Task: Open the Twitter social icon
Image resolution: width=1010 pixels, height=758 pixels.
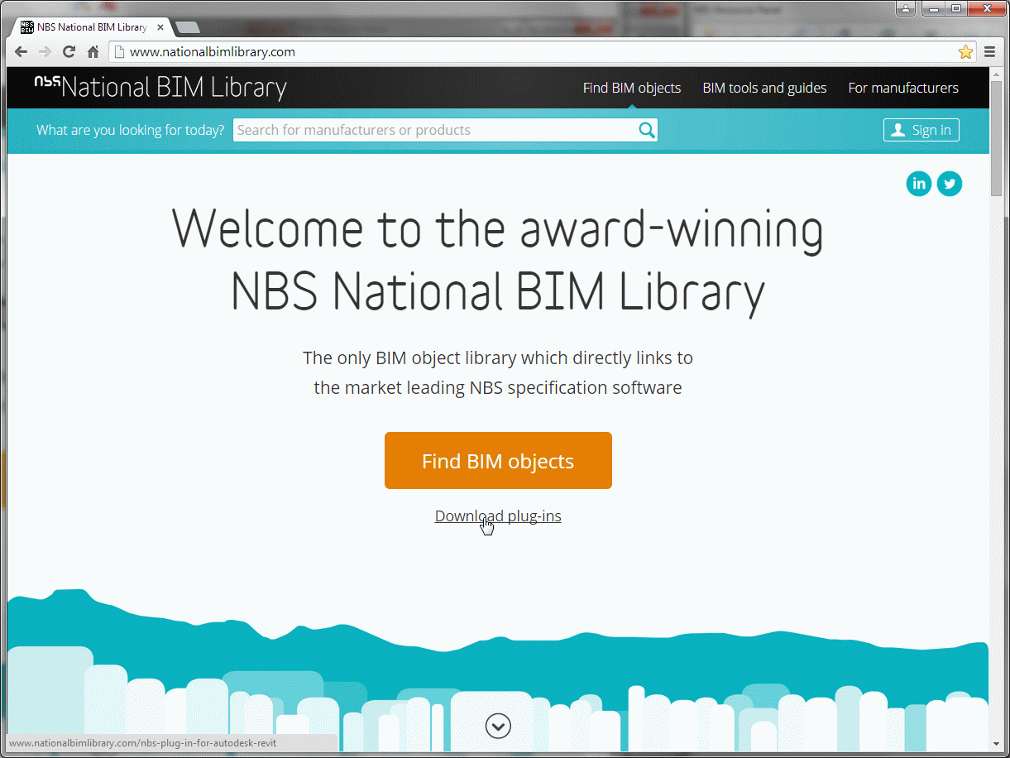Action: coord(950,184)
